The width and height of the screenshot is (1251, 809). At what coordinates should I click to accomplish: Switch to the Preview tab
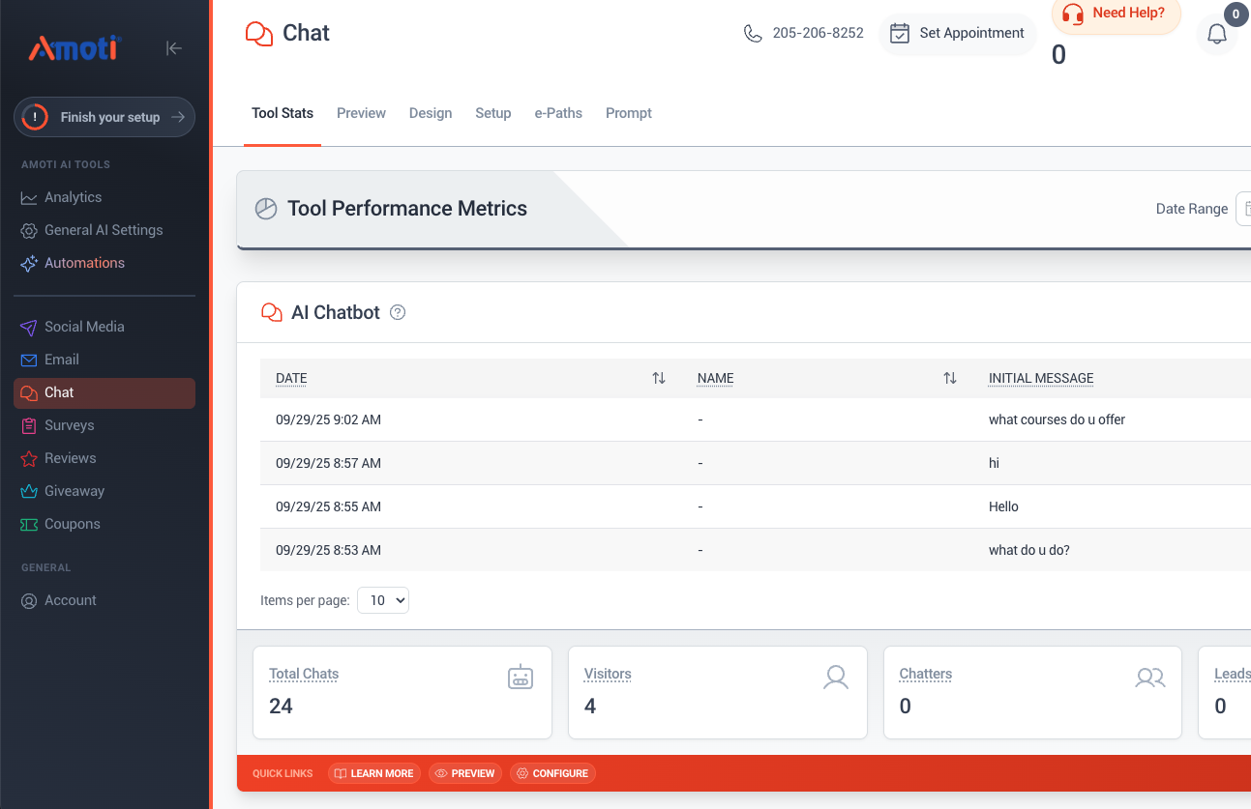pos(361,113)
